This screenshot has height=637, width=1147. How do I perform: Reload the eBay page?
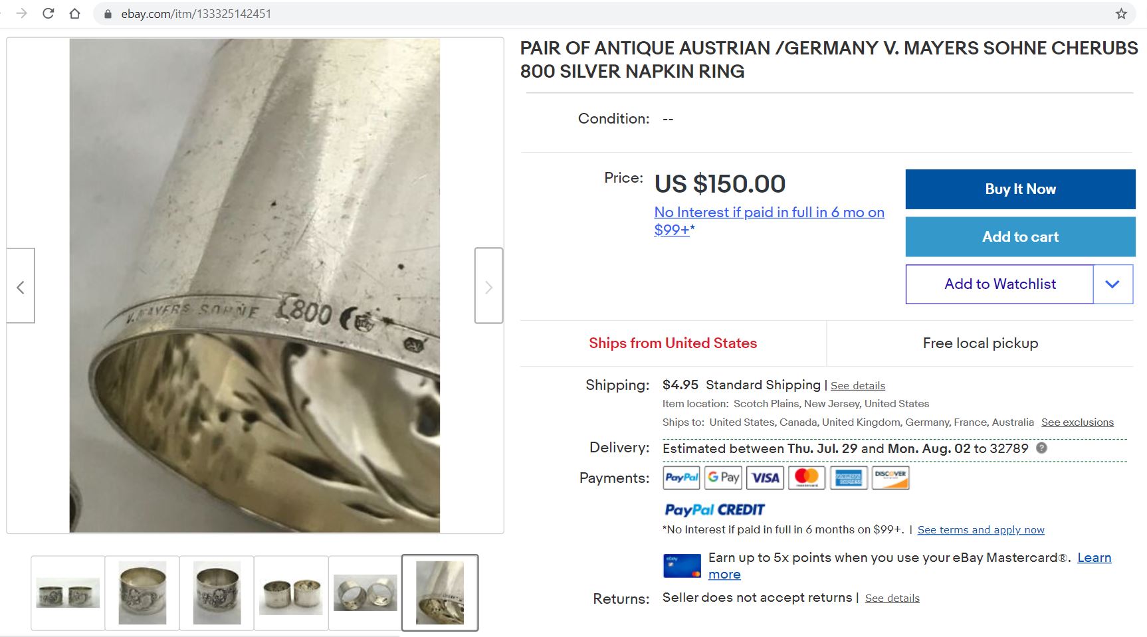pos(48,13)
